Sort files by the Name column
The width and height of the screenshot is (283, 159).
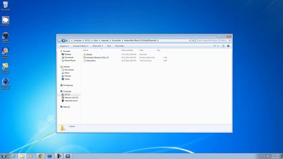[85, 50]
